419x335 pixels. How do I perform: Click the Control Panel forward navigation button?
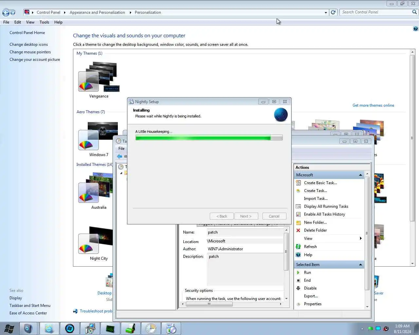coord(13,12)
